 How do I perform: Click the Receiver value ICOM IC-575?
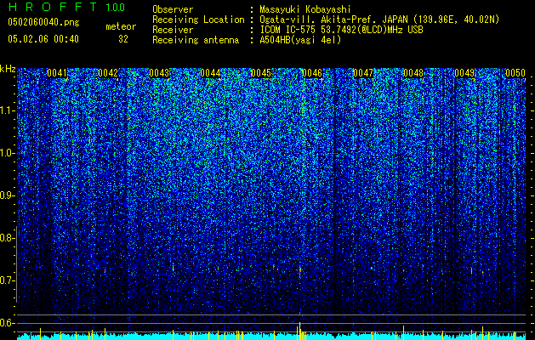click(287, 30)
